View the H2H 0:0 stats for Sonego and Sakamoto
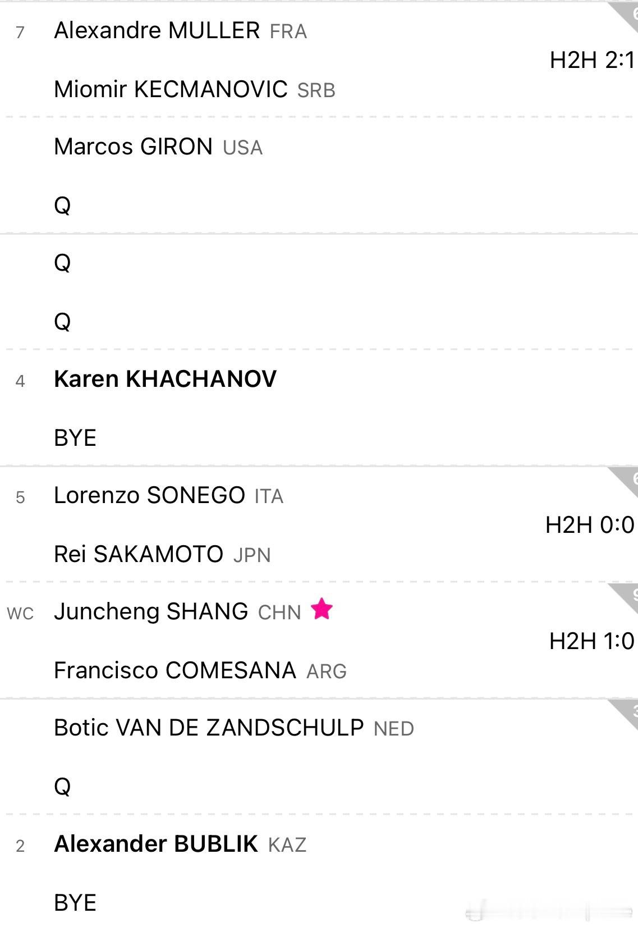This screenshot has height=927, width=638. click(589, 525)
